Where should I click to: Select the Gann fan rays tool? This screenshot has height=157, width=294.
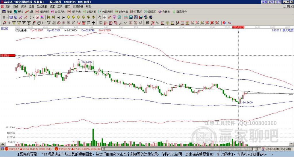click(x=106, y=23)
